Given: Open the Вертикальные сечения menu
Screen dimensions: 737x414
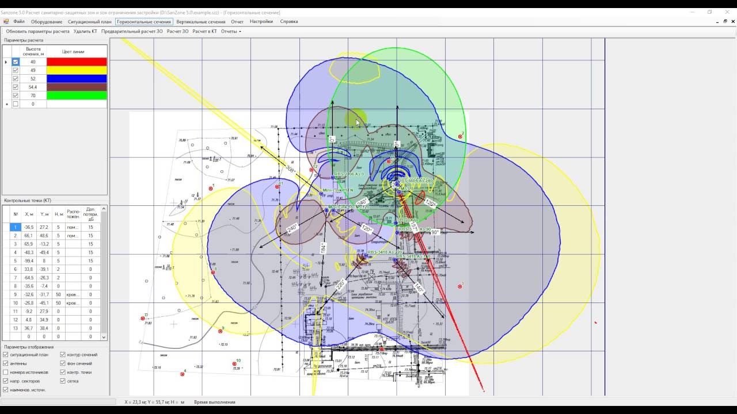Looking at the screenshot, I should pyautogui.click(x=201, y=21).
